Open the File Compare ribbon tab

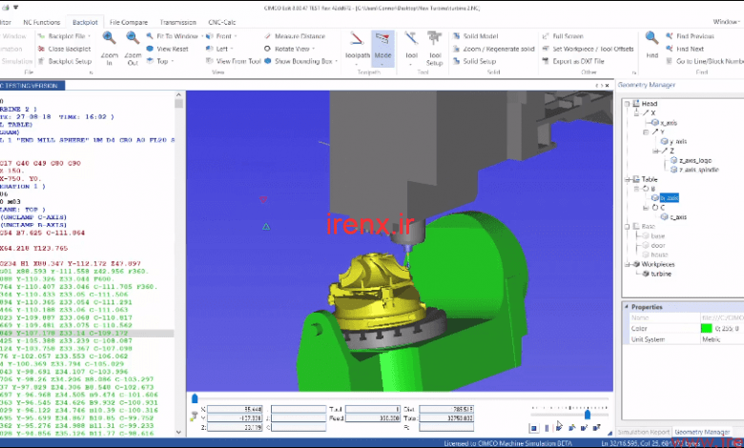click(x=129, y=22)
